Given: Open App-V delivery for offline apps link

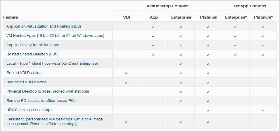Looking at the screenshot, I should (x=33, y=45).
